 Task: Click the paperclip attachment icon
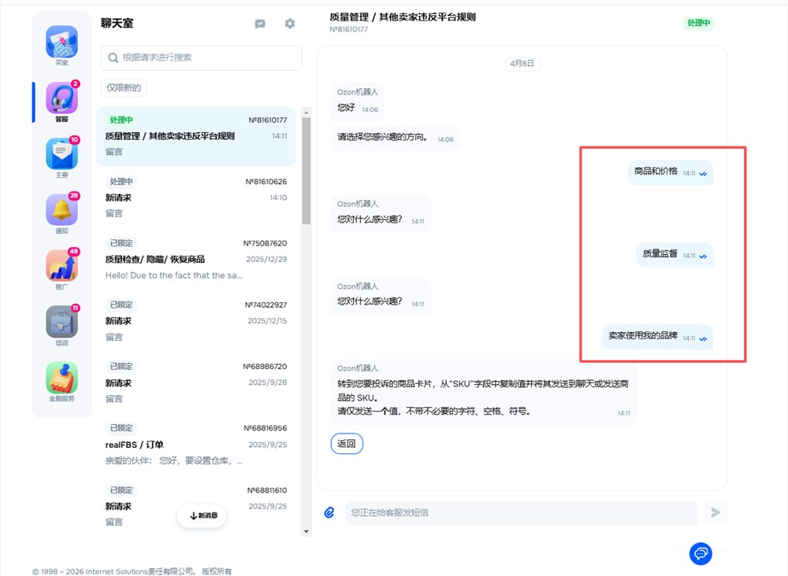click(330, 512)
